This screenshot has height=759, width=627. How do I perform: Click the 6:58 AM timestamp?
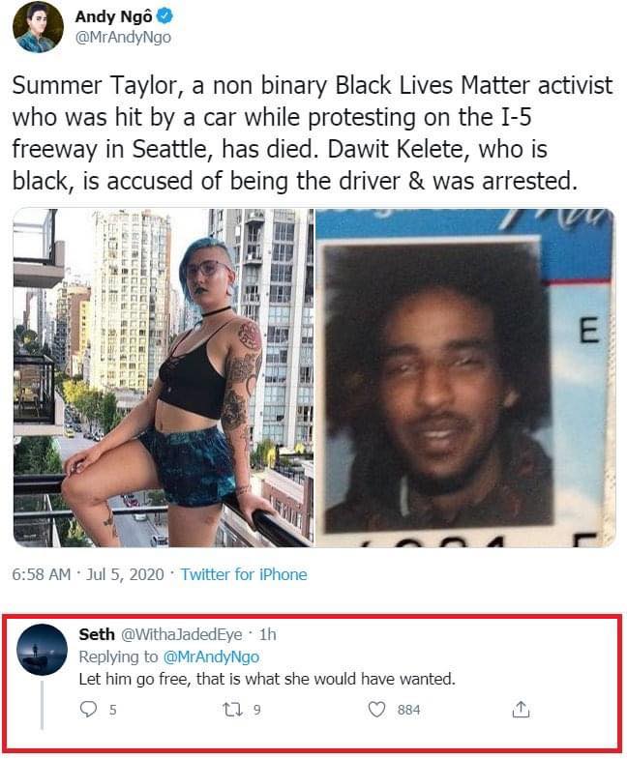[42, 574]
